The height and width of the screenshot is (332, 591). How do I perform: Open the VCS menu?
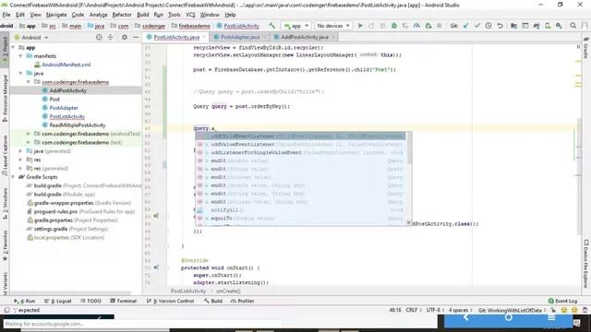[190, 15]
